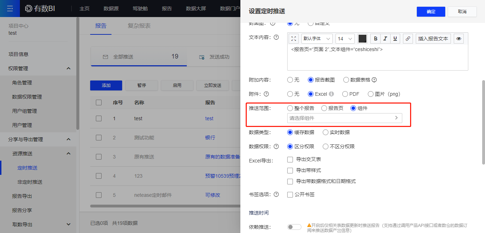This screenshot has width=485, height=233.
Task: Open the 默认字体 font dropdown
Action: (x=316, y=38)
